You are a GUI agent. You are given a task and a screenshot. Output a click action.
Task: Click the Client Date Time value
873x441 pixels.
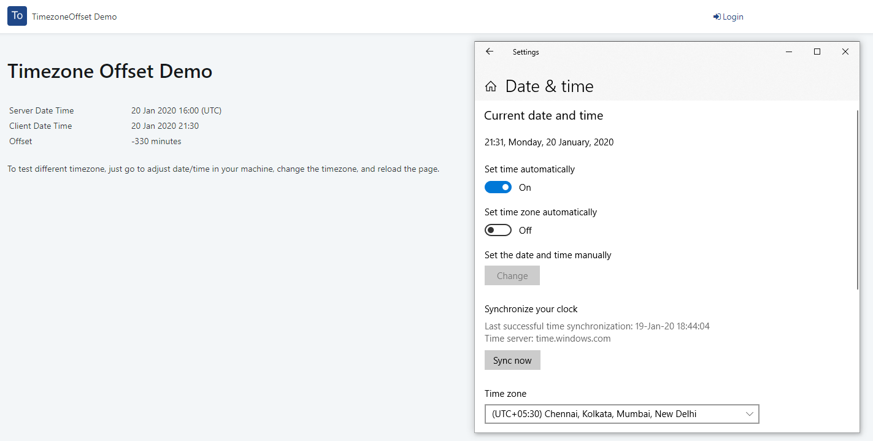pos(165,126)
